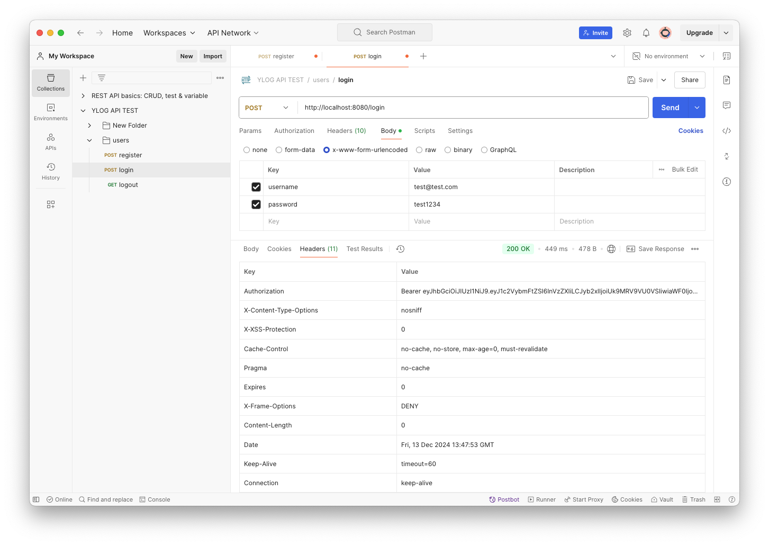
Task: Select the raw body type
Action: pyautogui.click(x=419, y=150)
